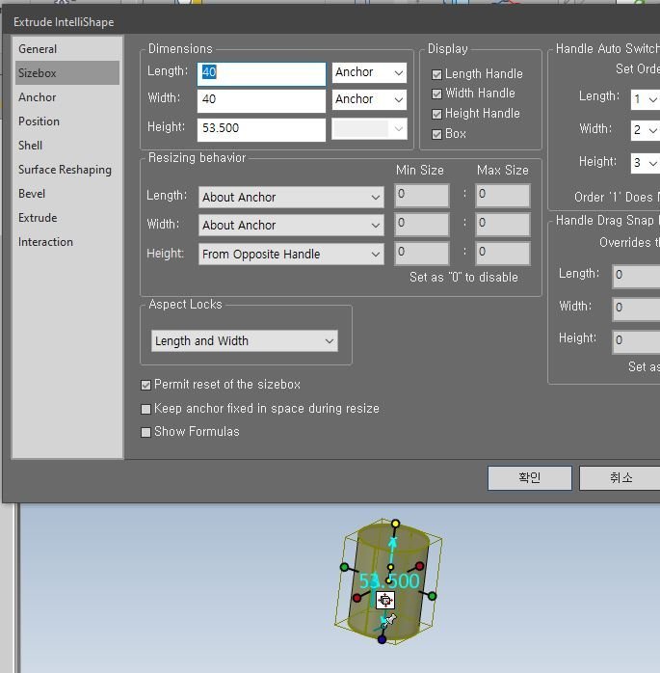Click the blue bottom handle on cylinder

point(382,639)
